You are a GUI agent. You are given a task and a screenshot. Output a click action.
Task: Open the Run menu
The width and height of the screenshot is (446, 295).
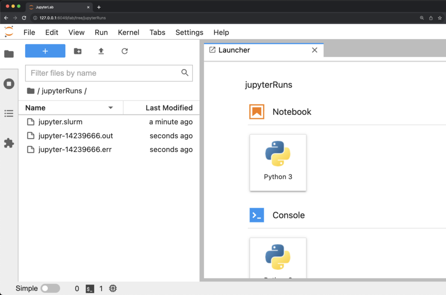[101, 32]
